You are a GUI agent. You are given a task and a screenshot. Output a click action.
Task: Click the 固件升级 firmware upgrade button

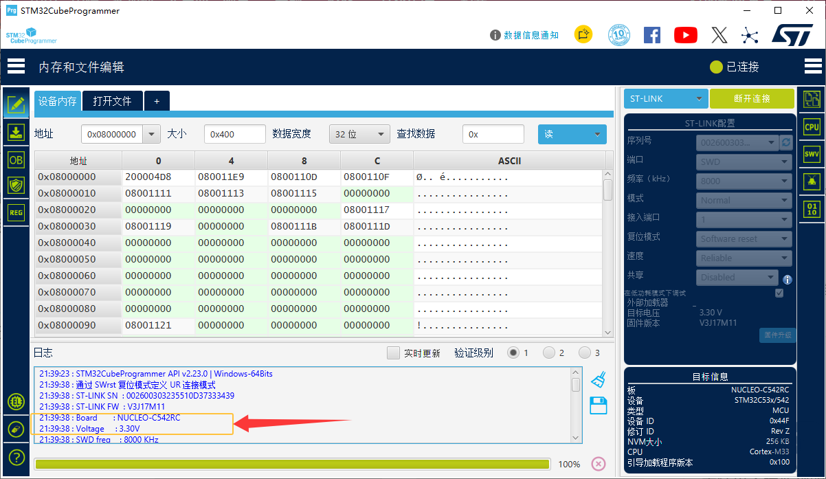(x=777, y=335)
